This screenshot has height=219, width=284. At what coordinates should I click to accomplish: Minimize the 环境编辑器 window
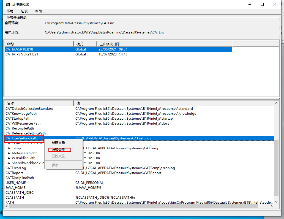[250, 4]
